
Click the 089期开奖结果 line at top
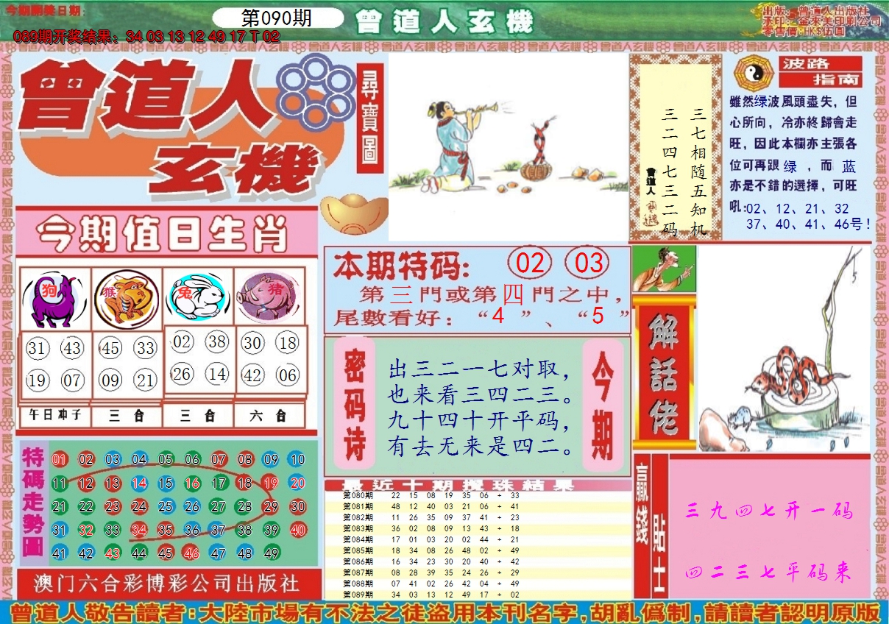coord(147,36)
